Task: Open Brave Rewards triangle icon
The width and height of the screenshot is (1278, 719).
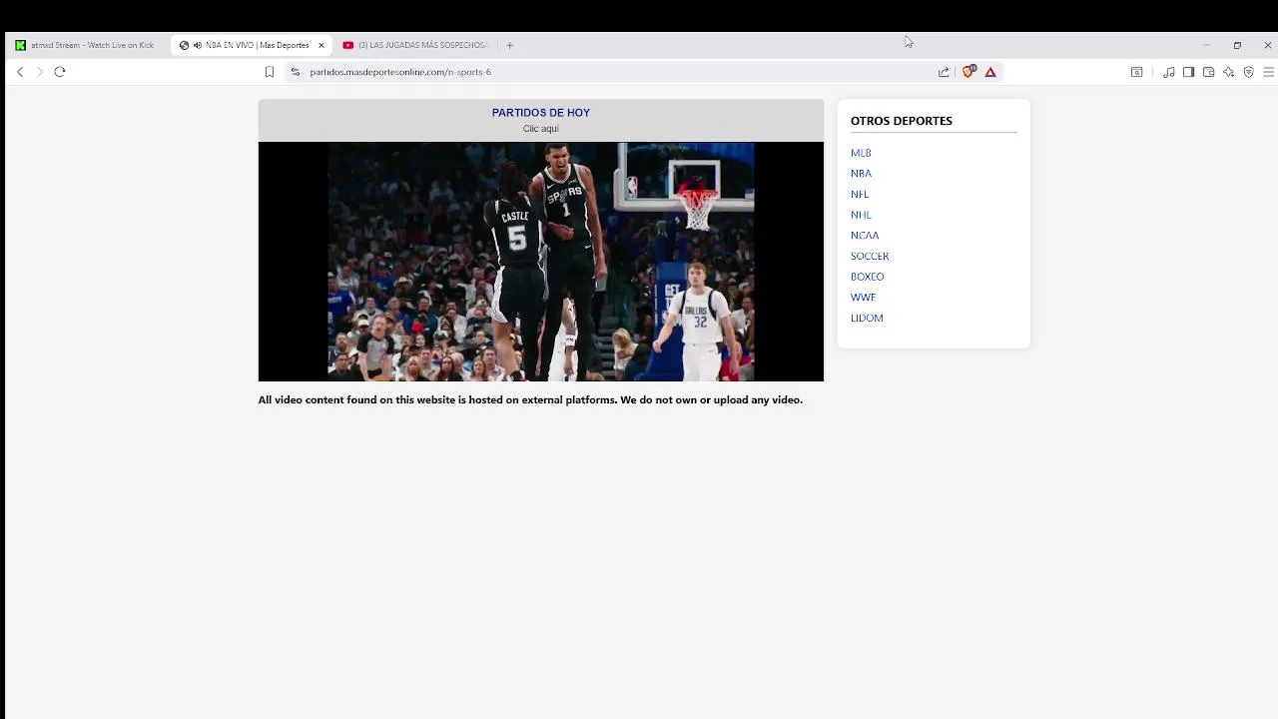Action: (990, 72)
